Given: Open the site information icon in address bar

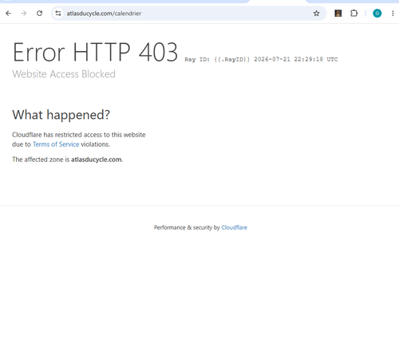Looking at the screenshot, I should click(x=58, y=14).
